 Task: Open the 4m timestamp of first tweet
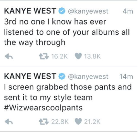[128, 11]
